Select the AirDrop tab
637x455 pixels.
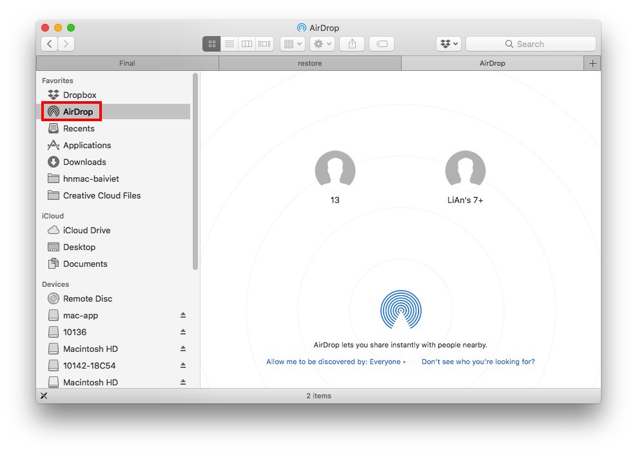coord(493,63)
